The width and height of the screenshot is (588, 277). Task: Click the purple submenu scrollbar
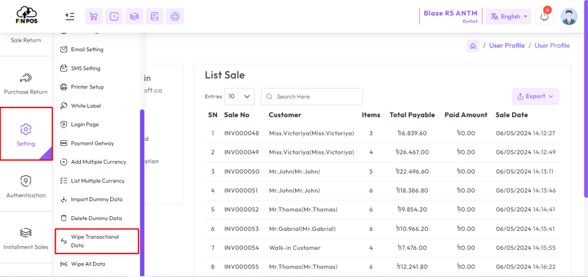[x=142, y=193]
